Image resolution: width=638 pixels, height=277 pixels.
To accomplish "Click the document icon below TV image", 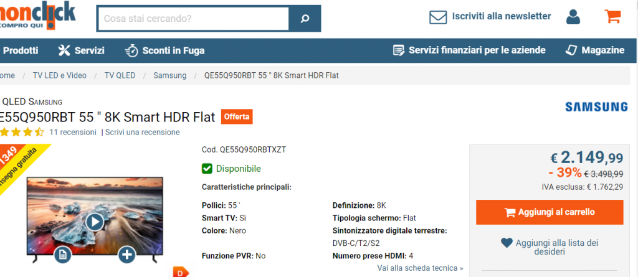I will click(x=62, y=254).
